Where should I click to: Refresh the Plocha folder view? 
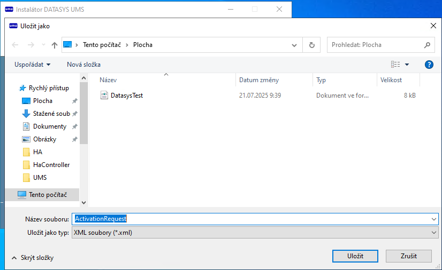point(311,45)
